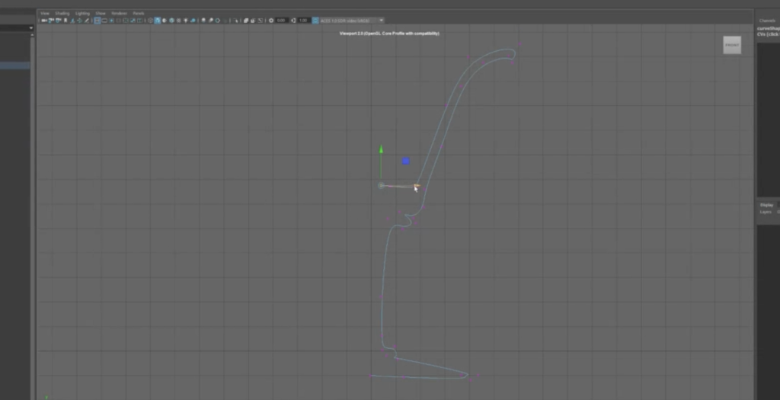Click the exposure value field showing 0.00
Image resolution: width=780 pixels, height=400 pixels.
(x=282, y=21)
